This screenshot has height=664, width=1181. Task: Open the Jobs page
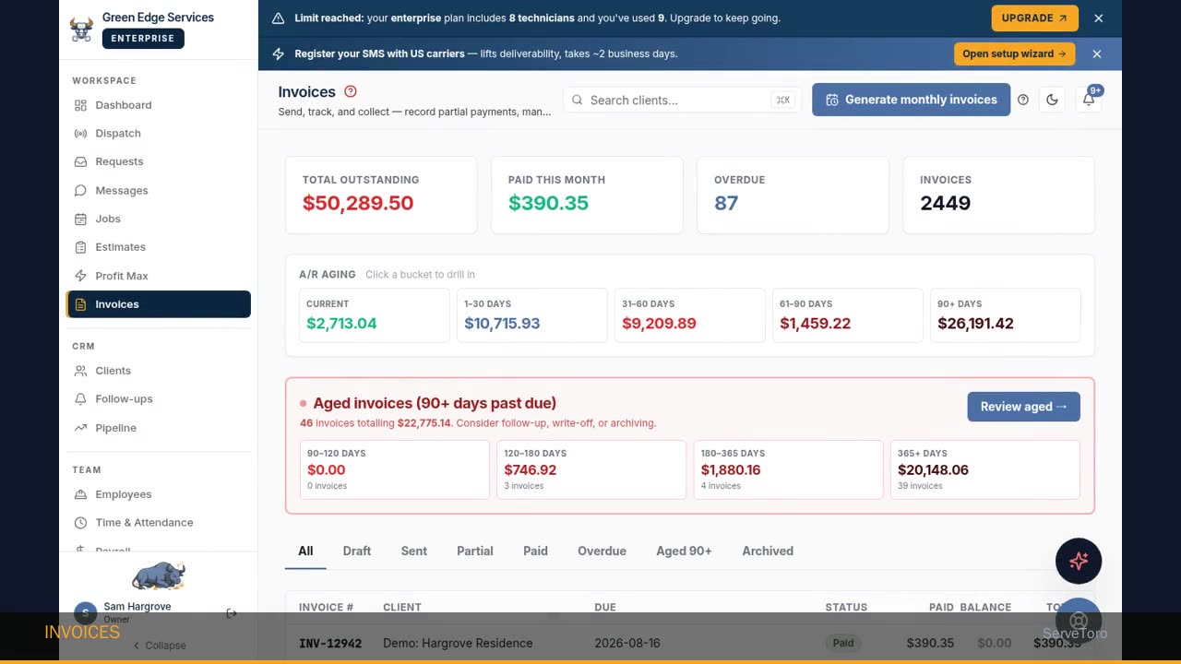point(158,219)
